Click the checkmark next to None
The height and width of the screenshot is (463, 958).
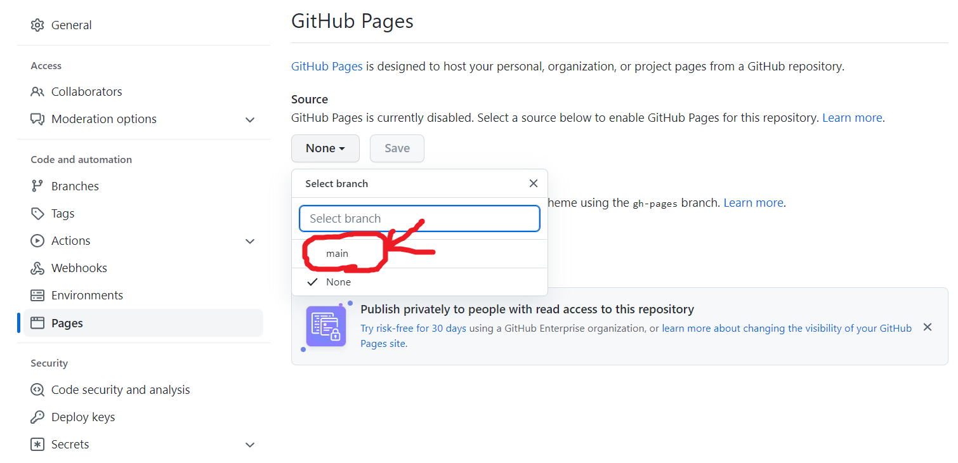click(312, 282)
